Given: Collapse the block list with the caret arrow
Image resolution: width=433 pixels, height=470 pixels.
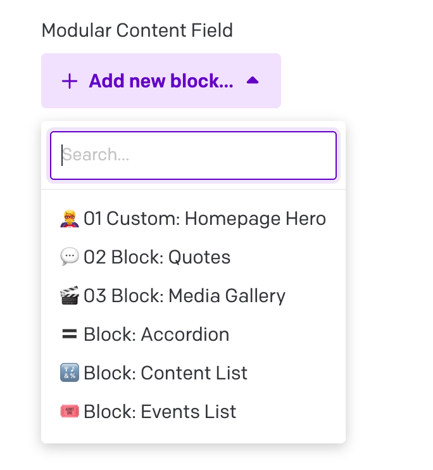Looking at the screenshot, I should click(253, 80).
